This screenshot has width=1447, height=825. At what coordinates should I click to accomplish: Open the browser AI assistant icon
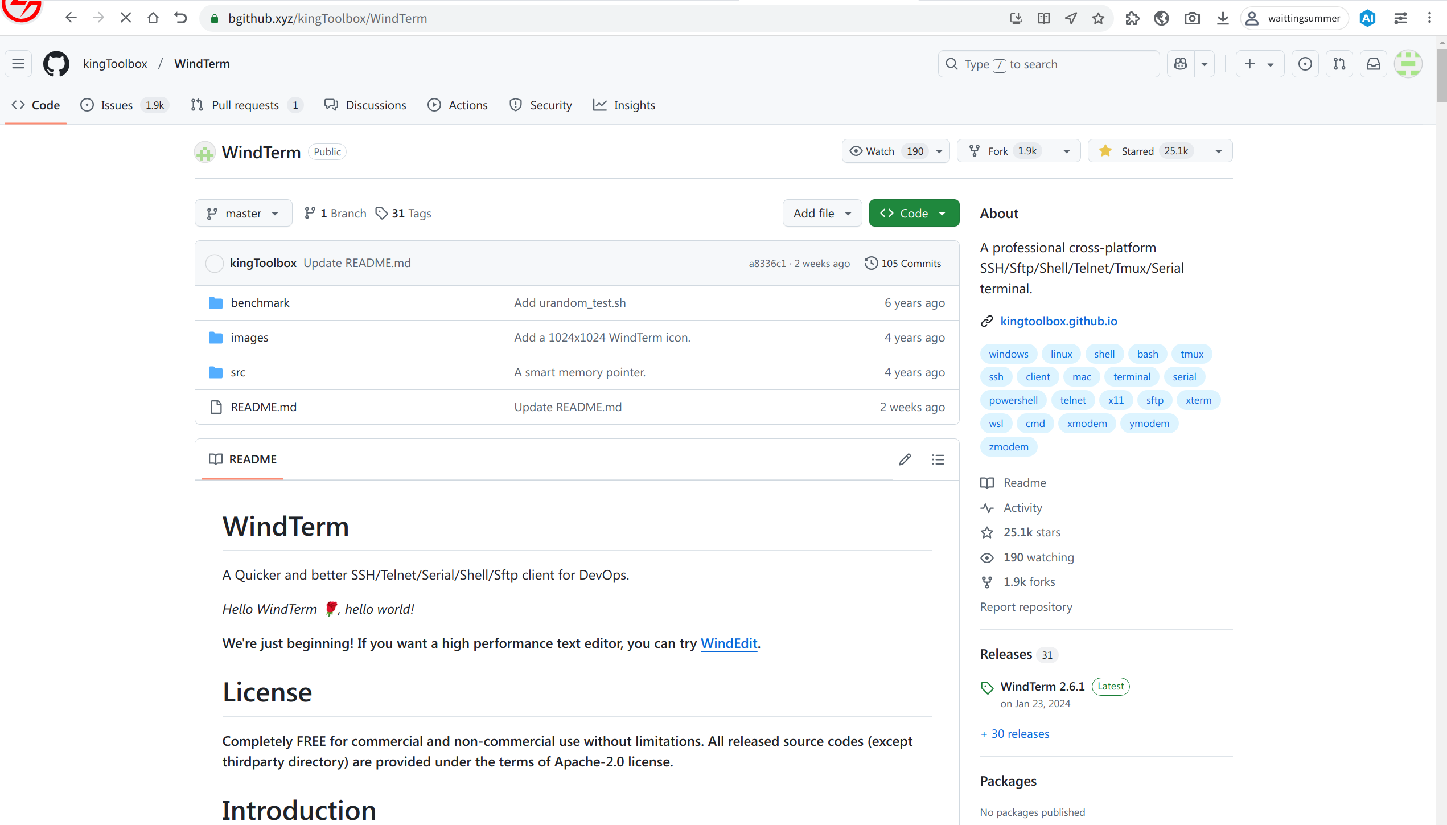tap(1368, 18)
